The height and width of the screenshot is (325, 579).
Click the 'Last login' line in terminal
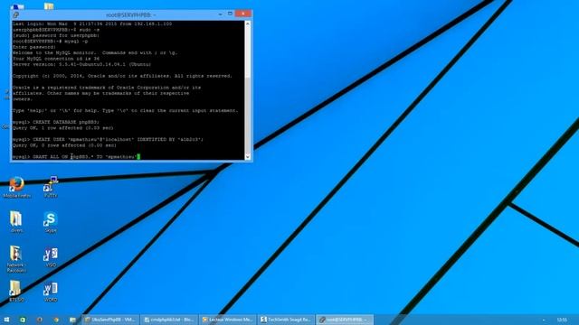pyautogui.click(x=92, y=24)
